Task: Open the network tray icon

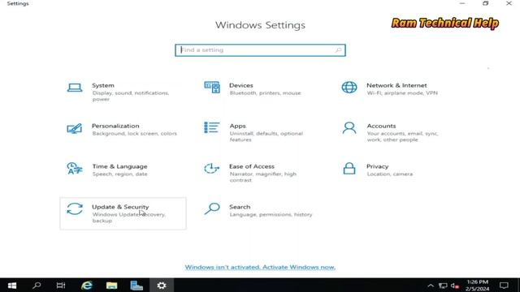Action: coord(443,286)
